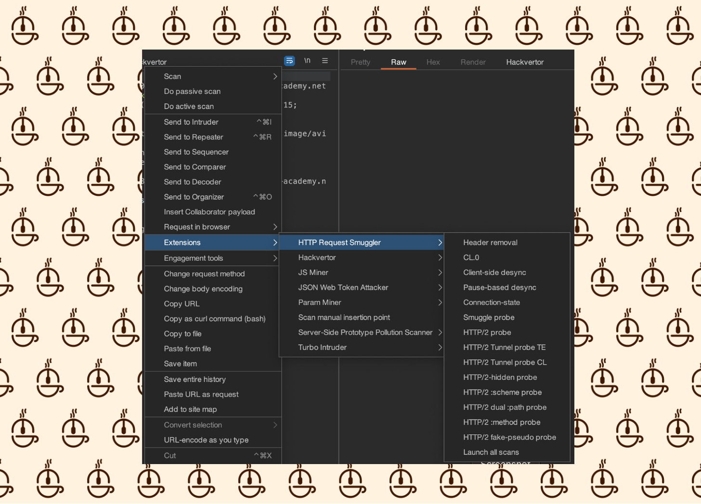Viewport: 701px width, 504px height.
Task: Run the Connection-state scan
Action: point(507,302)
